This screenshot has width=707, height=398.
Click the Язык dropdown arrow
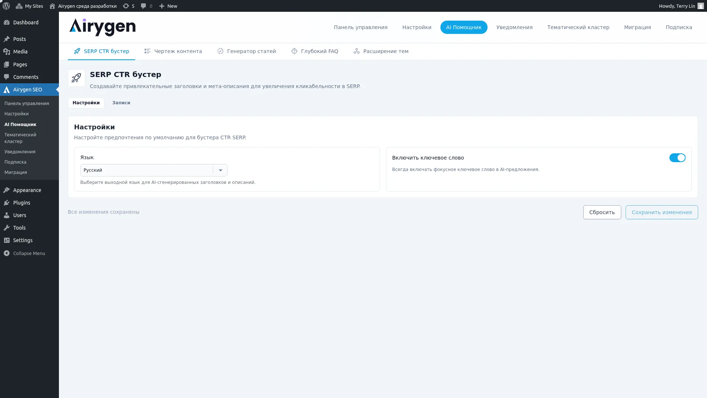tap(221, 170)
